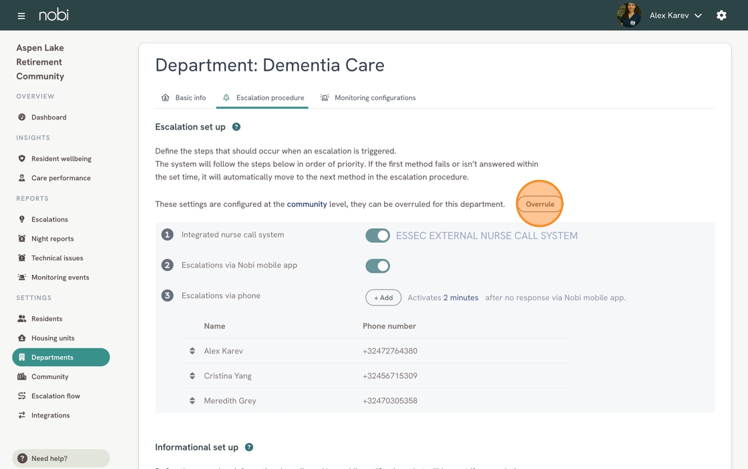This screenshot has width=748, height=469.
Task: Click the + Add phone button
Action: click(383, 298)
